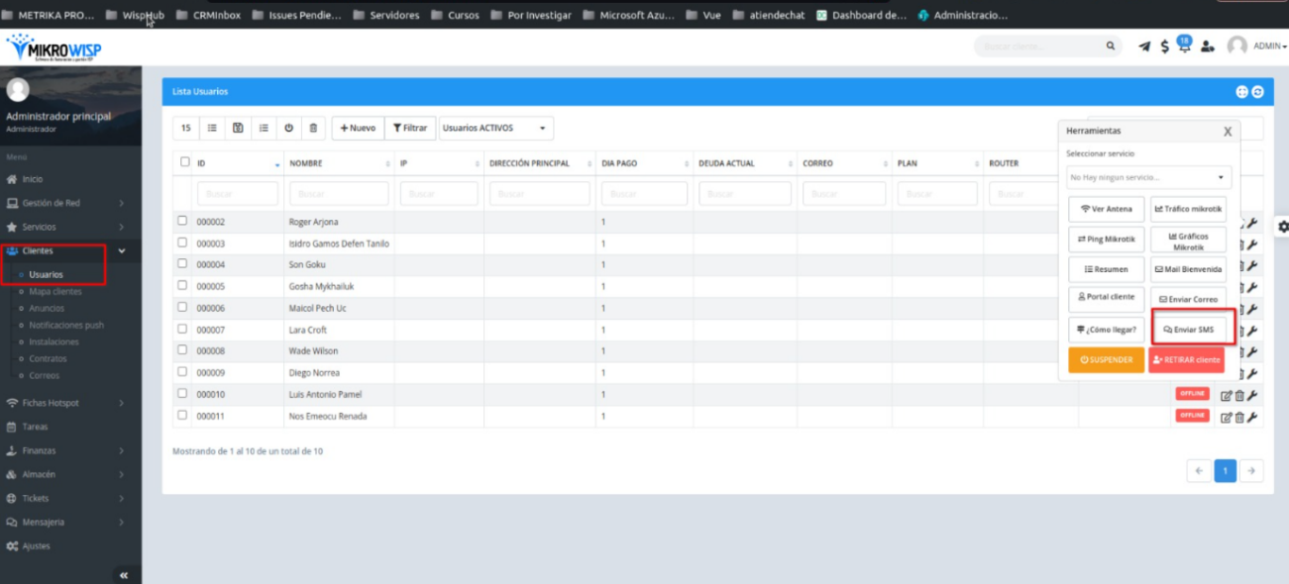
Task: Click the NOMBRE column search field
Action: point(338,194)
